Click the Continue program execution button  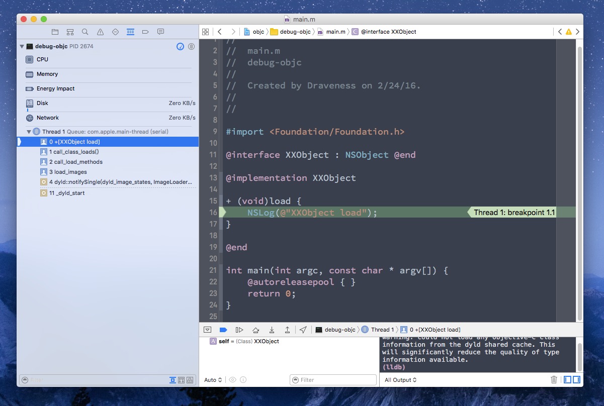pos(239,330)
